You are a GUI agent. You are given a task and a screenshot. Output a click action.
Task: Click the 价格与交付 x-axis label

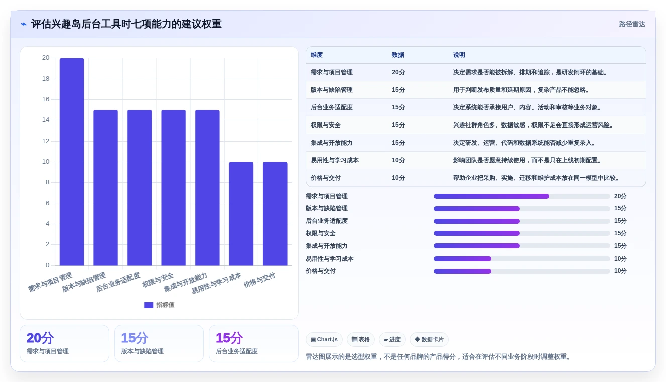pos(260,280)
